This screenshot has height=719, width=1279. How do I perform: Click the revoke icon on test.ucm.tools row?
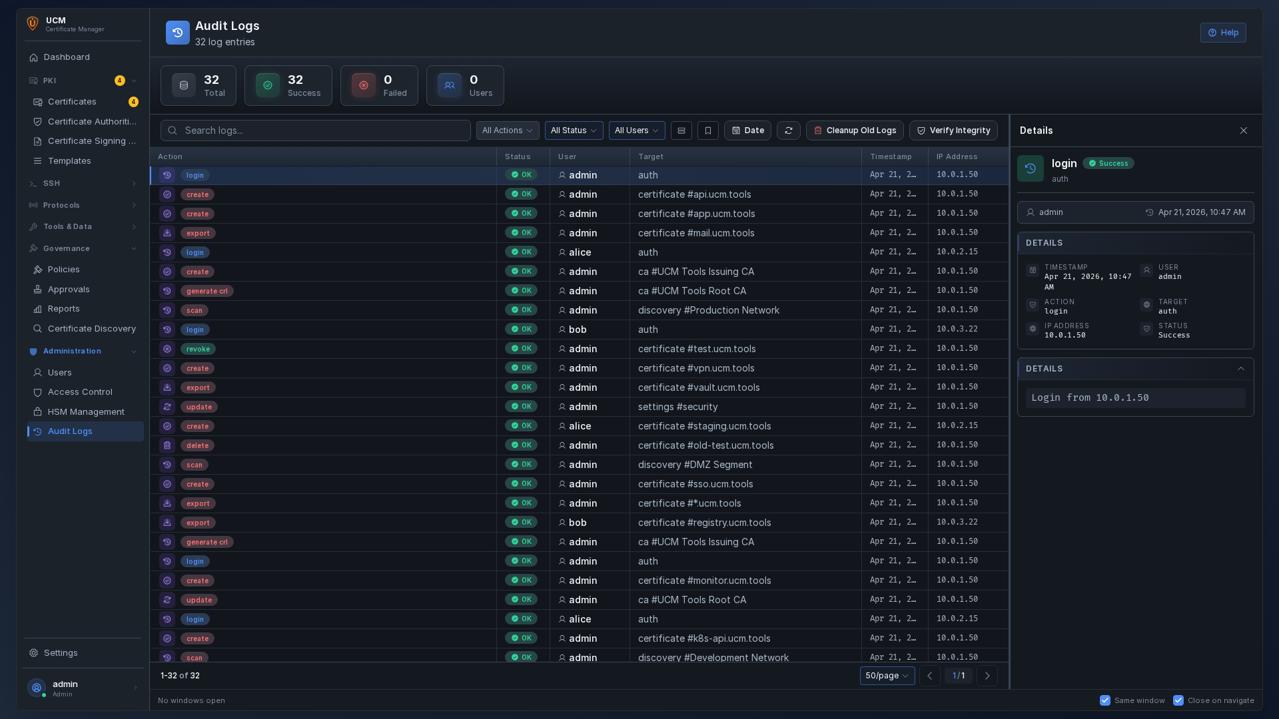click(167, 349)
